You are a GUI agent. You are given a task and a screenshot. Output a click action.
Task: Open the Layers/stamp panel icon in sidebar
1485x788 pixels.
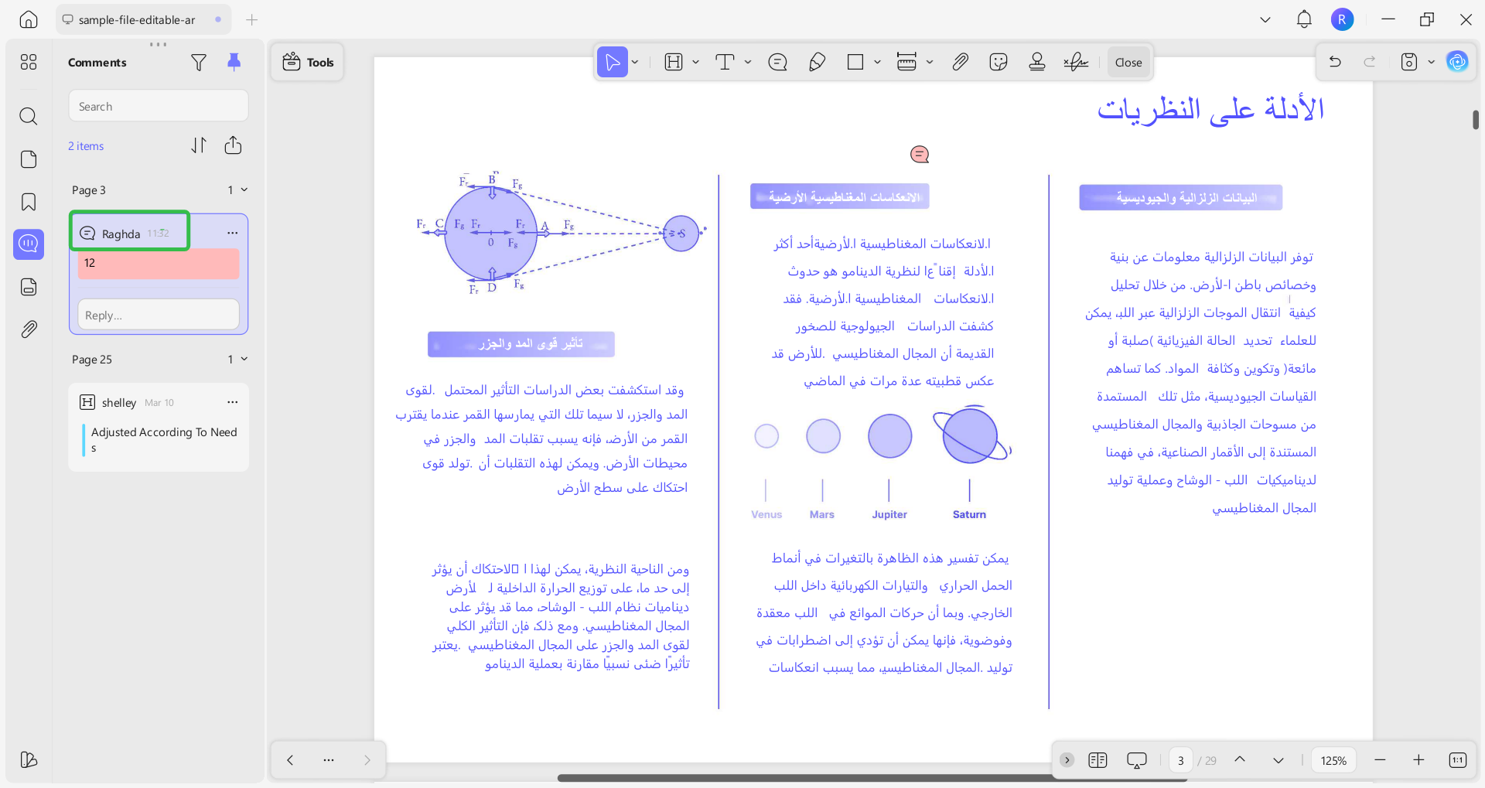tap(29, 287)
